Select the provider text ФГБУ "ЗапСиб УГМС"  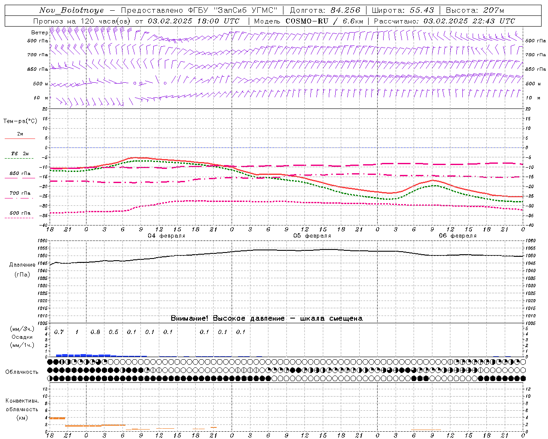[232, 10]
